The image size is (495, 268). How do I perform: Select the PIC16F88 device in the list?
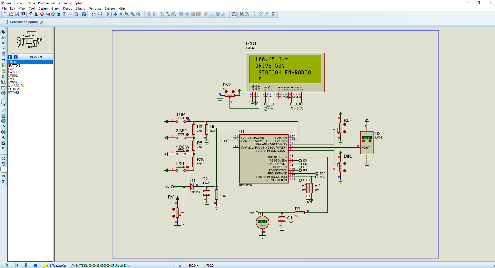click(x=30, y=89)
